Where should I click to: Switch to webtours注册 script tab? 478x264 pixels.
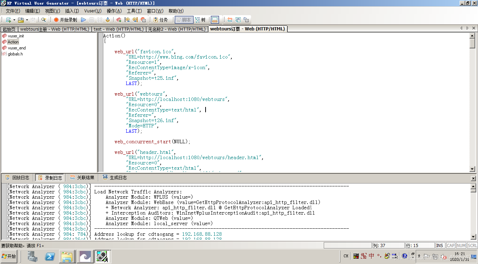tap(54, 29)
